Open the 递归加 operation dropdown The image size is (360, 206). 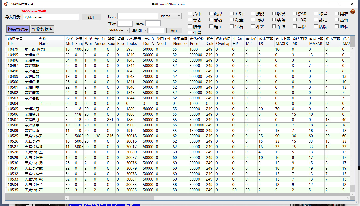[139, 30]
